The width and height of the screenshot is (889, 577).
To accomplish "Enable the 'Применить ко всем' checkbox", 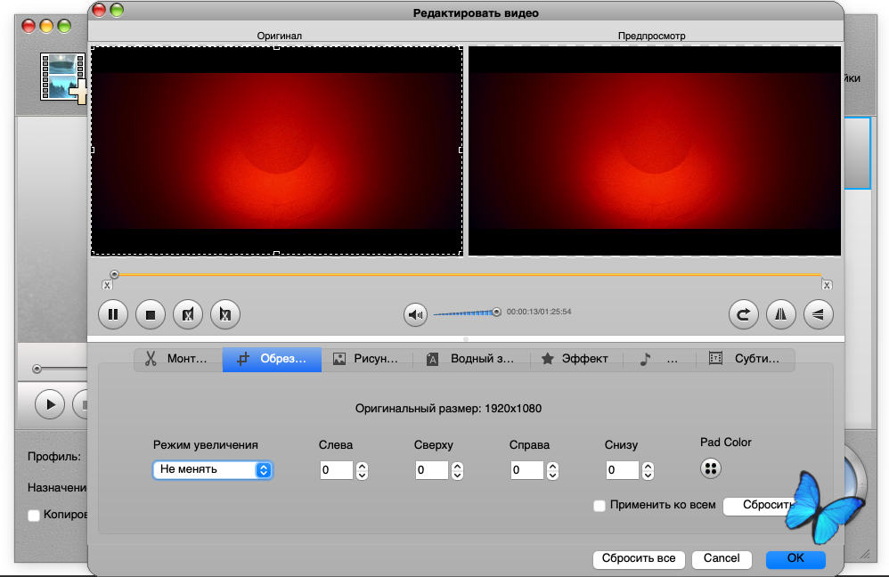I will [x=599, y=506].
